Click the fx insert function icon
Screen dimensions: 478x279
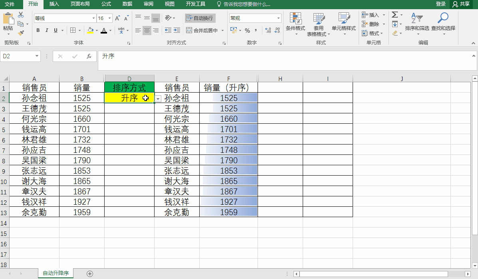click(x=89, y=56)
